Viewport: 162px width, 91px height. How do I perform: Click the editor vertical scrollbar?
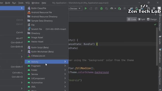click(157, 47)
